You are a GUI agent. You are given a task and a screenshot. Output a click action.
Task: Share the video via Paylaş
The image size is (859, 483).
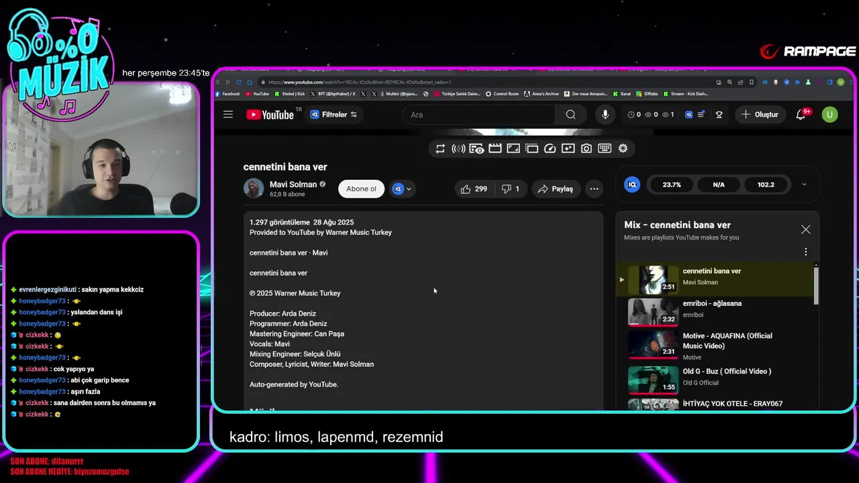[556, 189]
